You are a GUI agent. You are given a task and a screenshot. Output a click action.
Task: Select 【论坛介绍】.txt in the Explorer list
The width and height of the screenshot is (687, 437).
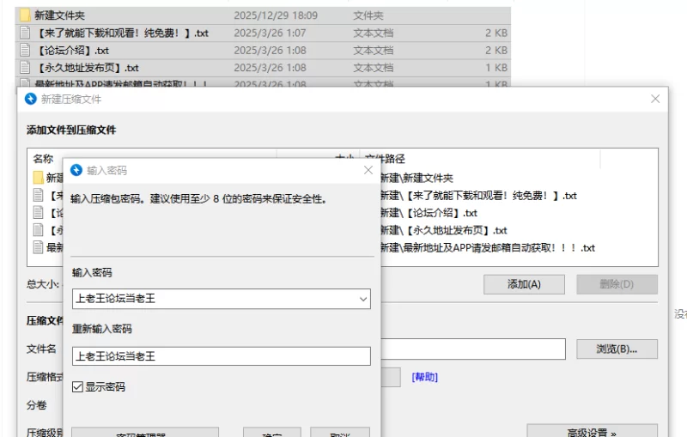pos(71,51)
